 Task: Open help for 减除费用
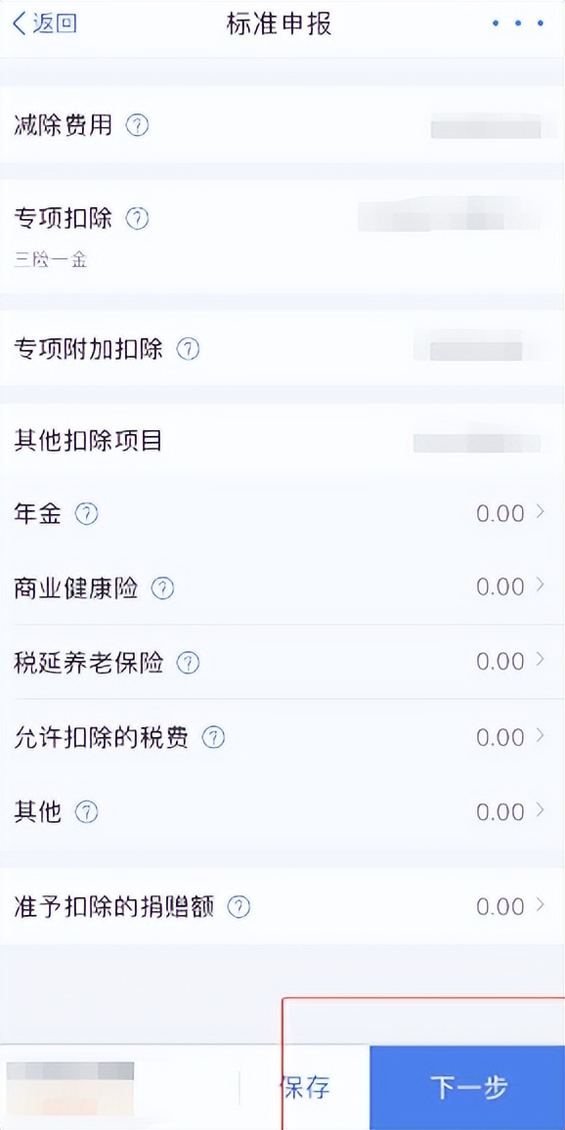(x=137, y=125)
